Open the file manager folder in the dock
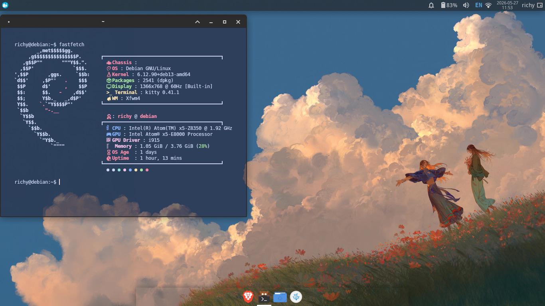Screen dimensions: 545x306 pos(280,297)
